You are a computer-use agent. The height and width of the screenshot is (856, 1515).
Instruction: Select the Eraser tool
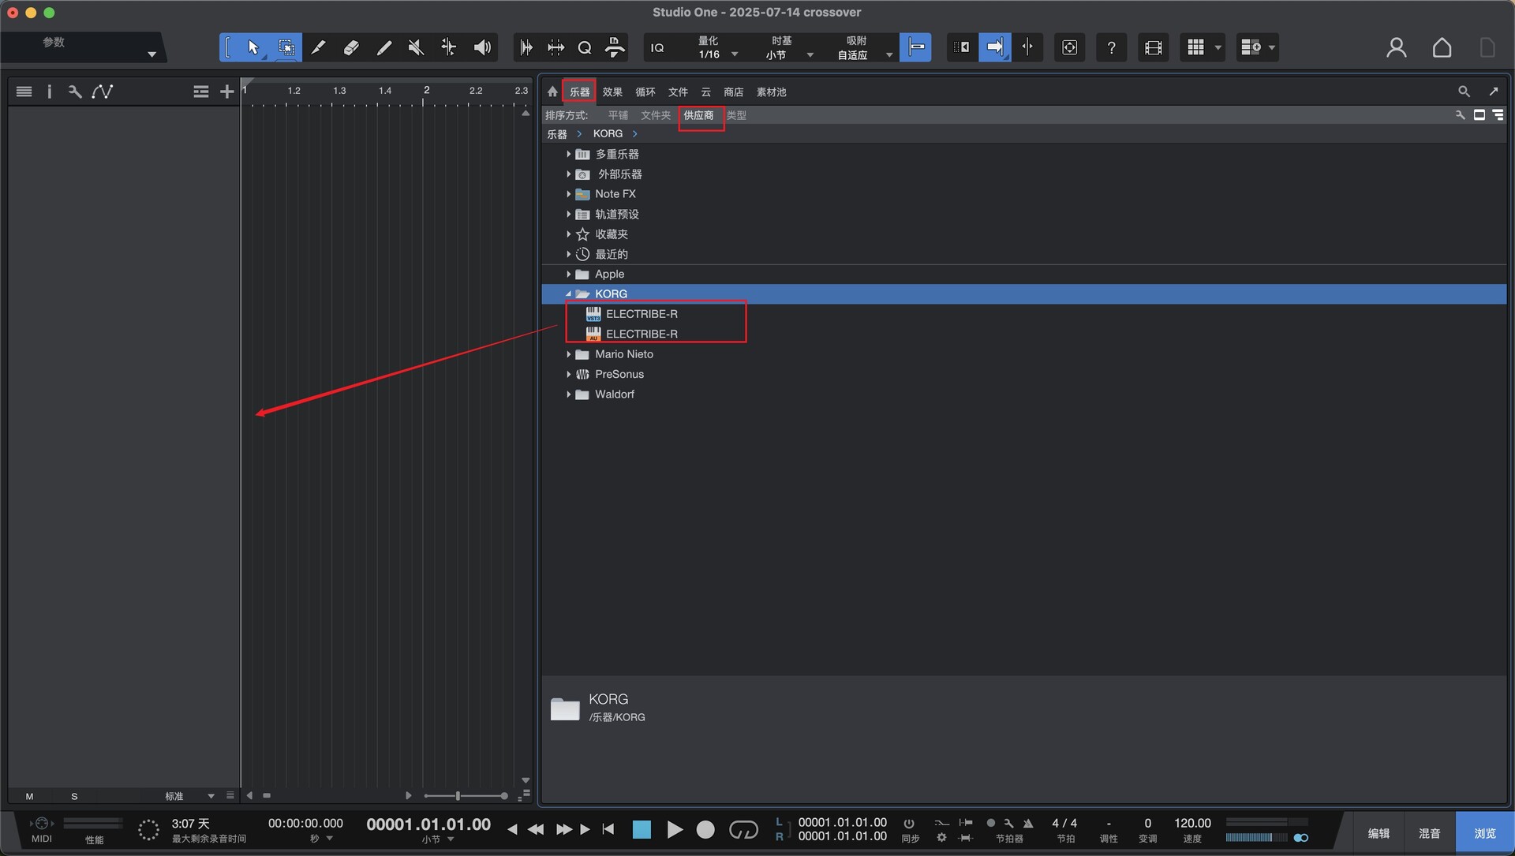[x=351, y=48]
